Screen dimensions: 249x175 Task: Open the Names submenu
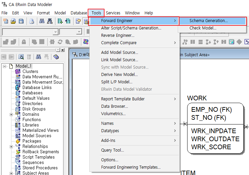[134, 123]
